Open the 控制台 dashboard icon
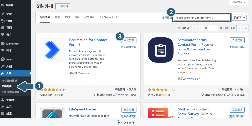 pyautogui.click(x=3, y=5)
